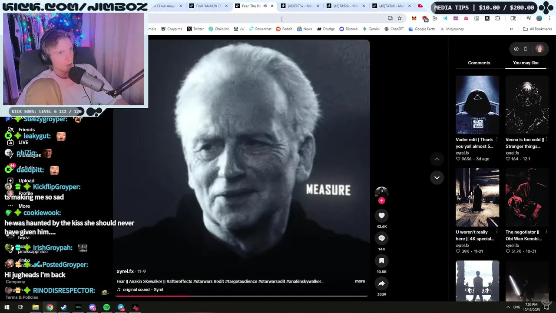Click the share arrow showing 3339

pyautogui.click(x=381, y=283)
